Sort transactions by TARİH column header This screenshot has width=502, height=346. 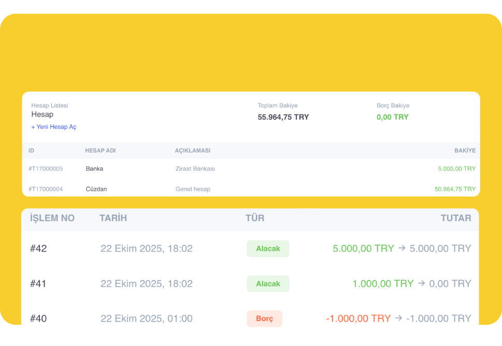tap(113, 218)
